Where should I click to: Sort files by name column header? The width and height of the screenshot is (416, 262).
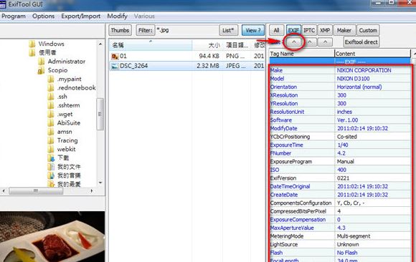coord(151,45)
